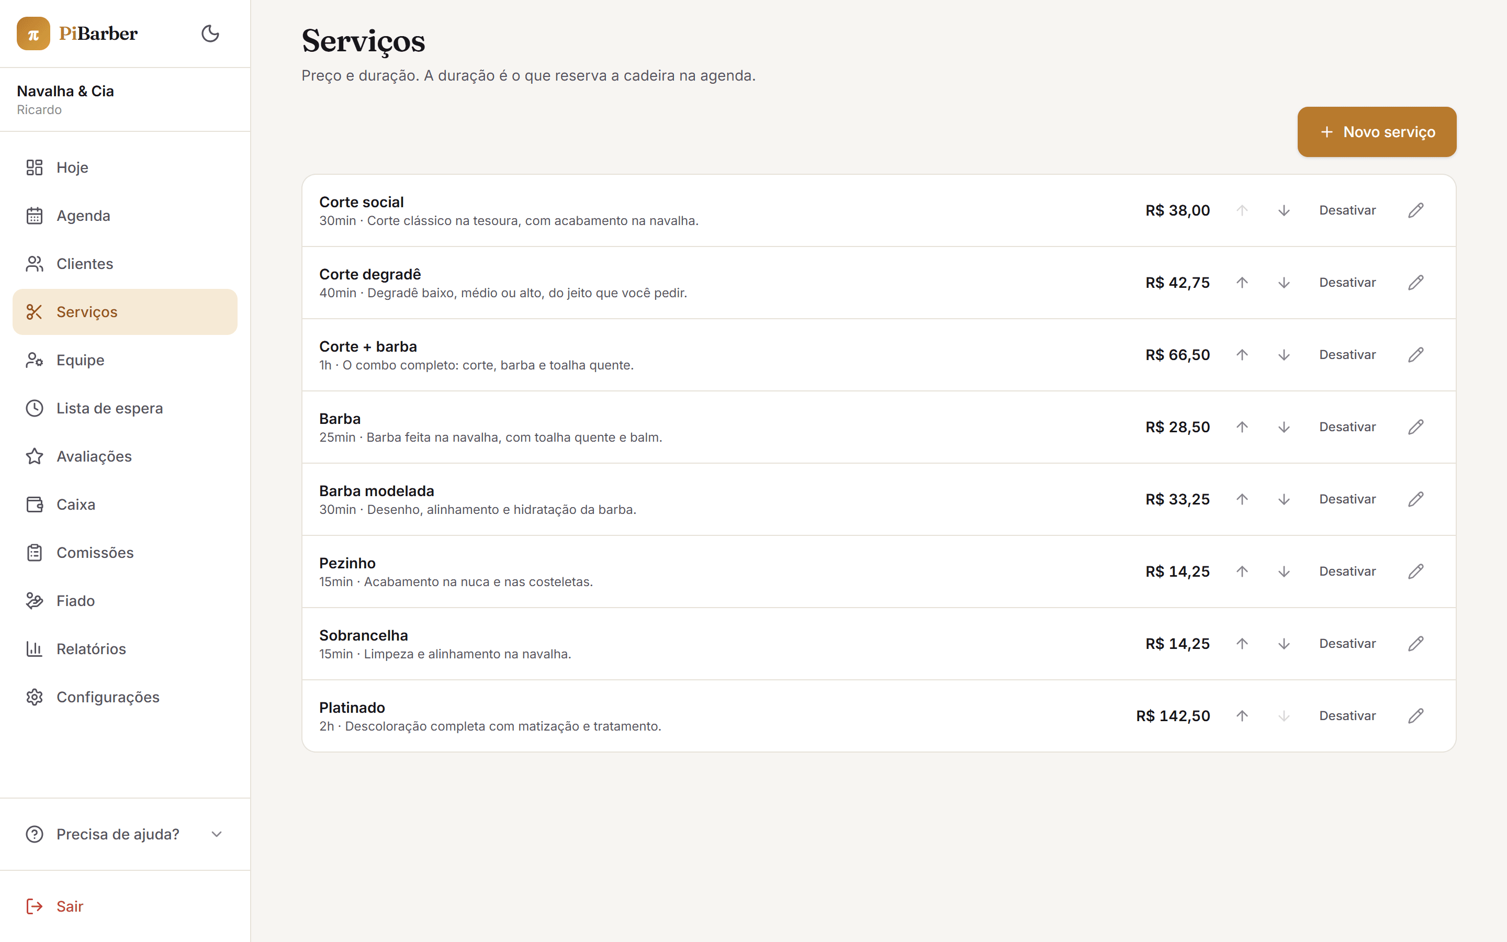The height and width of the screenshot is (942, 1507).
Task: Click the Novo serviço button
Action: (1376, 132)
